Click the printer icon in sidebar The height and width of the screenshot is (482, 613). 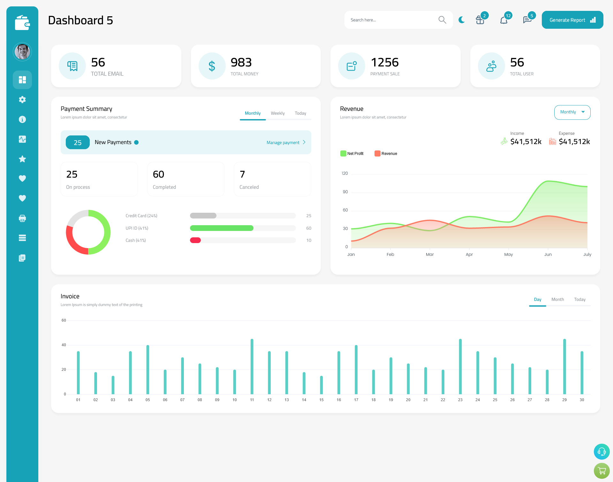[22, 218]
